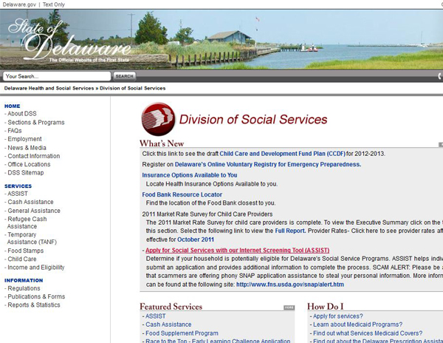Open the Featured Services MORE icon
This screenshot has height=343, width=443.
(x=289, y=308)
